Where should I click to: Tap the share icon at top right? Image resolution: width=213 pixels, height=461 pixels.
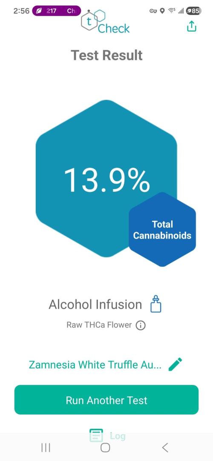[192, 26]
